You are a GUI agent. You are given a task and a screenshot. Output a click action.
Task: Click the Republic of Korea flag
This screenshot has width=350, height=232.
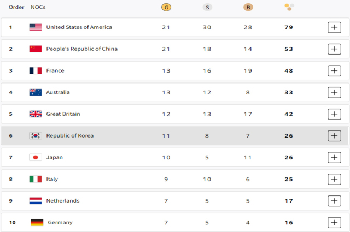pos(36,136)
